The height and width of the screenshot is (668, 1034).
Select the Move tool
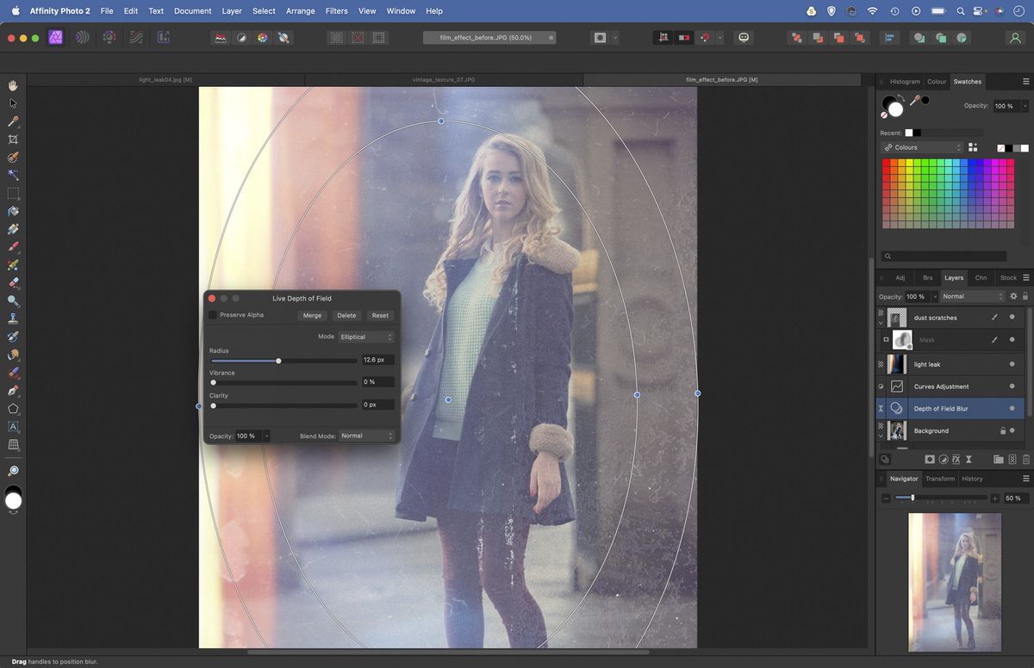coord(13,102)
